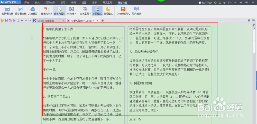Expand the 长微博 dropdown arrow

[x=75, y=14]
